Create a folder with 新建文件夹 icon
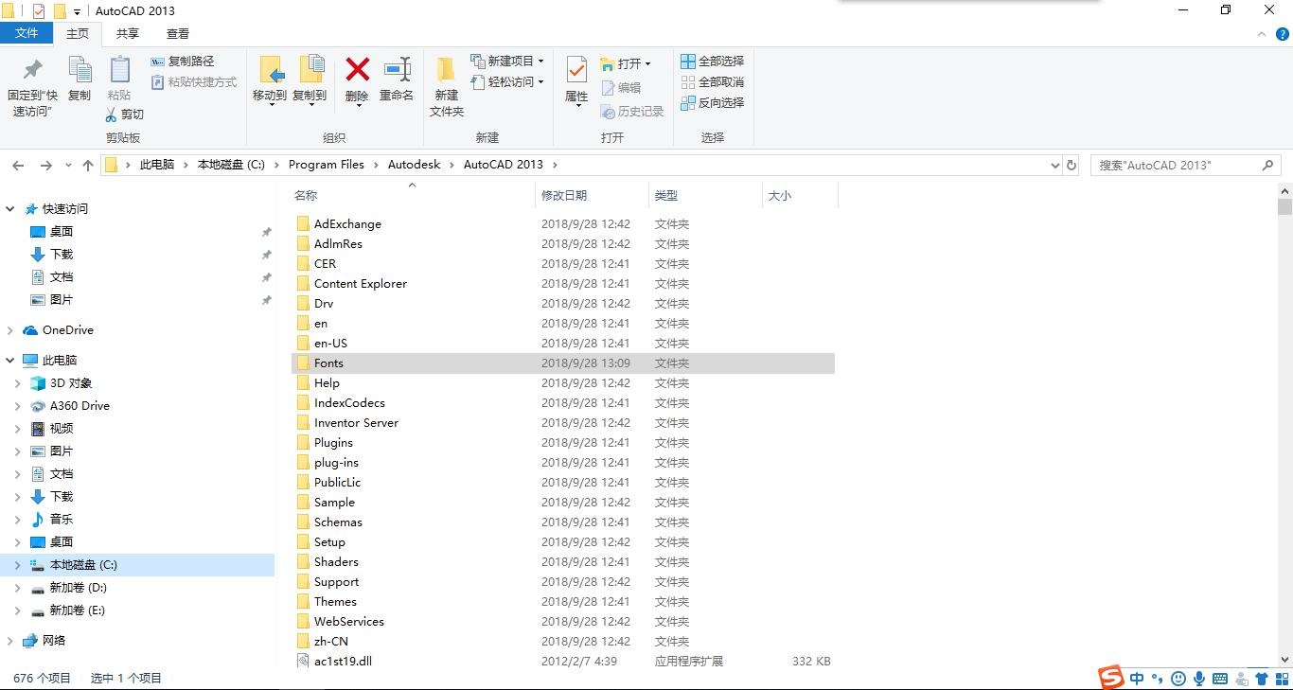The image size is (1293, 690). coord(446,81)
